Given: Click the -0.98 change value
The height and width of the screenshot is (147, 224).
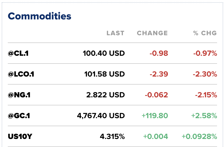Looking at the screenshot, I should 159,53.
